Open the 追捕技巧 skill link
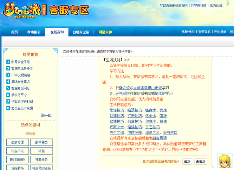Image resolution: width=234 pixels, height=170 pixels. coord(117,122)
